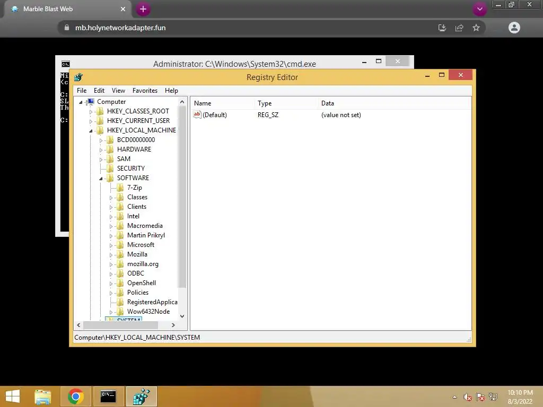Click the browser address bar URL
The image size is (543, 407).
click(120, 28)
